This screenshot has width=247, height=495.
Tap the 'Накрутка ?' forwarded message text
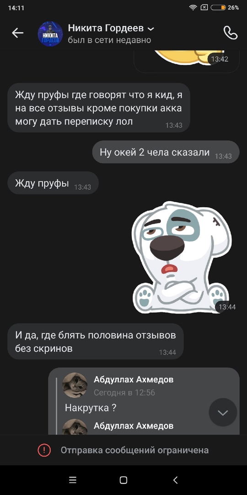[91, 408]
